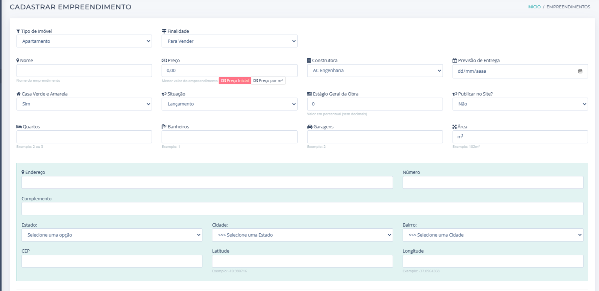This screenshot has height=291, width=599.
Task: Click the house icon beside Casa Verde e Amarela
Action: click(19, 94)
